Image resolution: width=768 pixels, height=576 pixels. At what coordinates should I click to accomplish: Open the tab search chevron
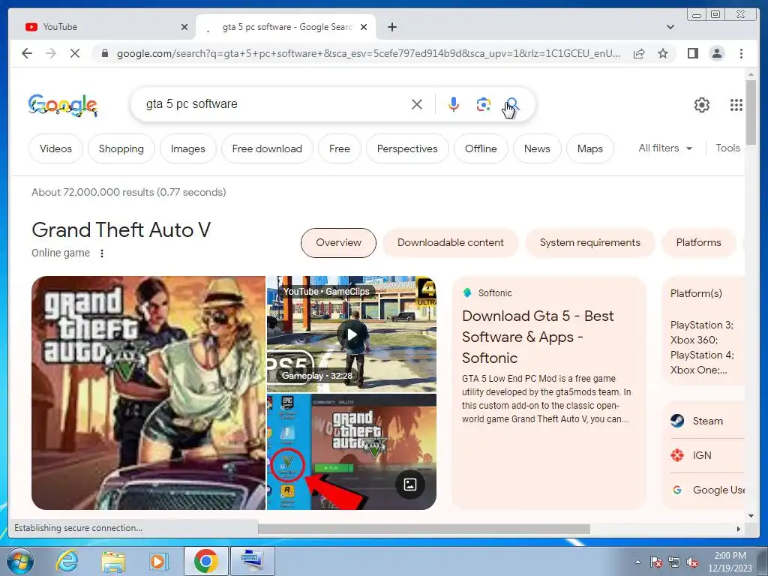coord(670,27)
